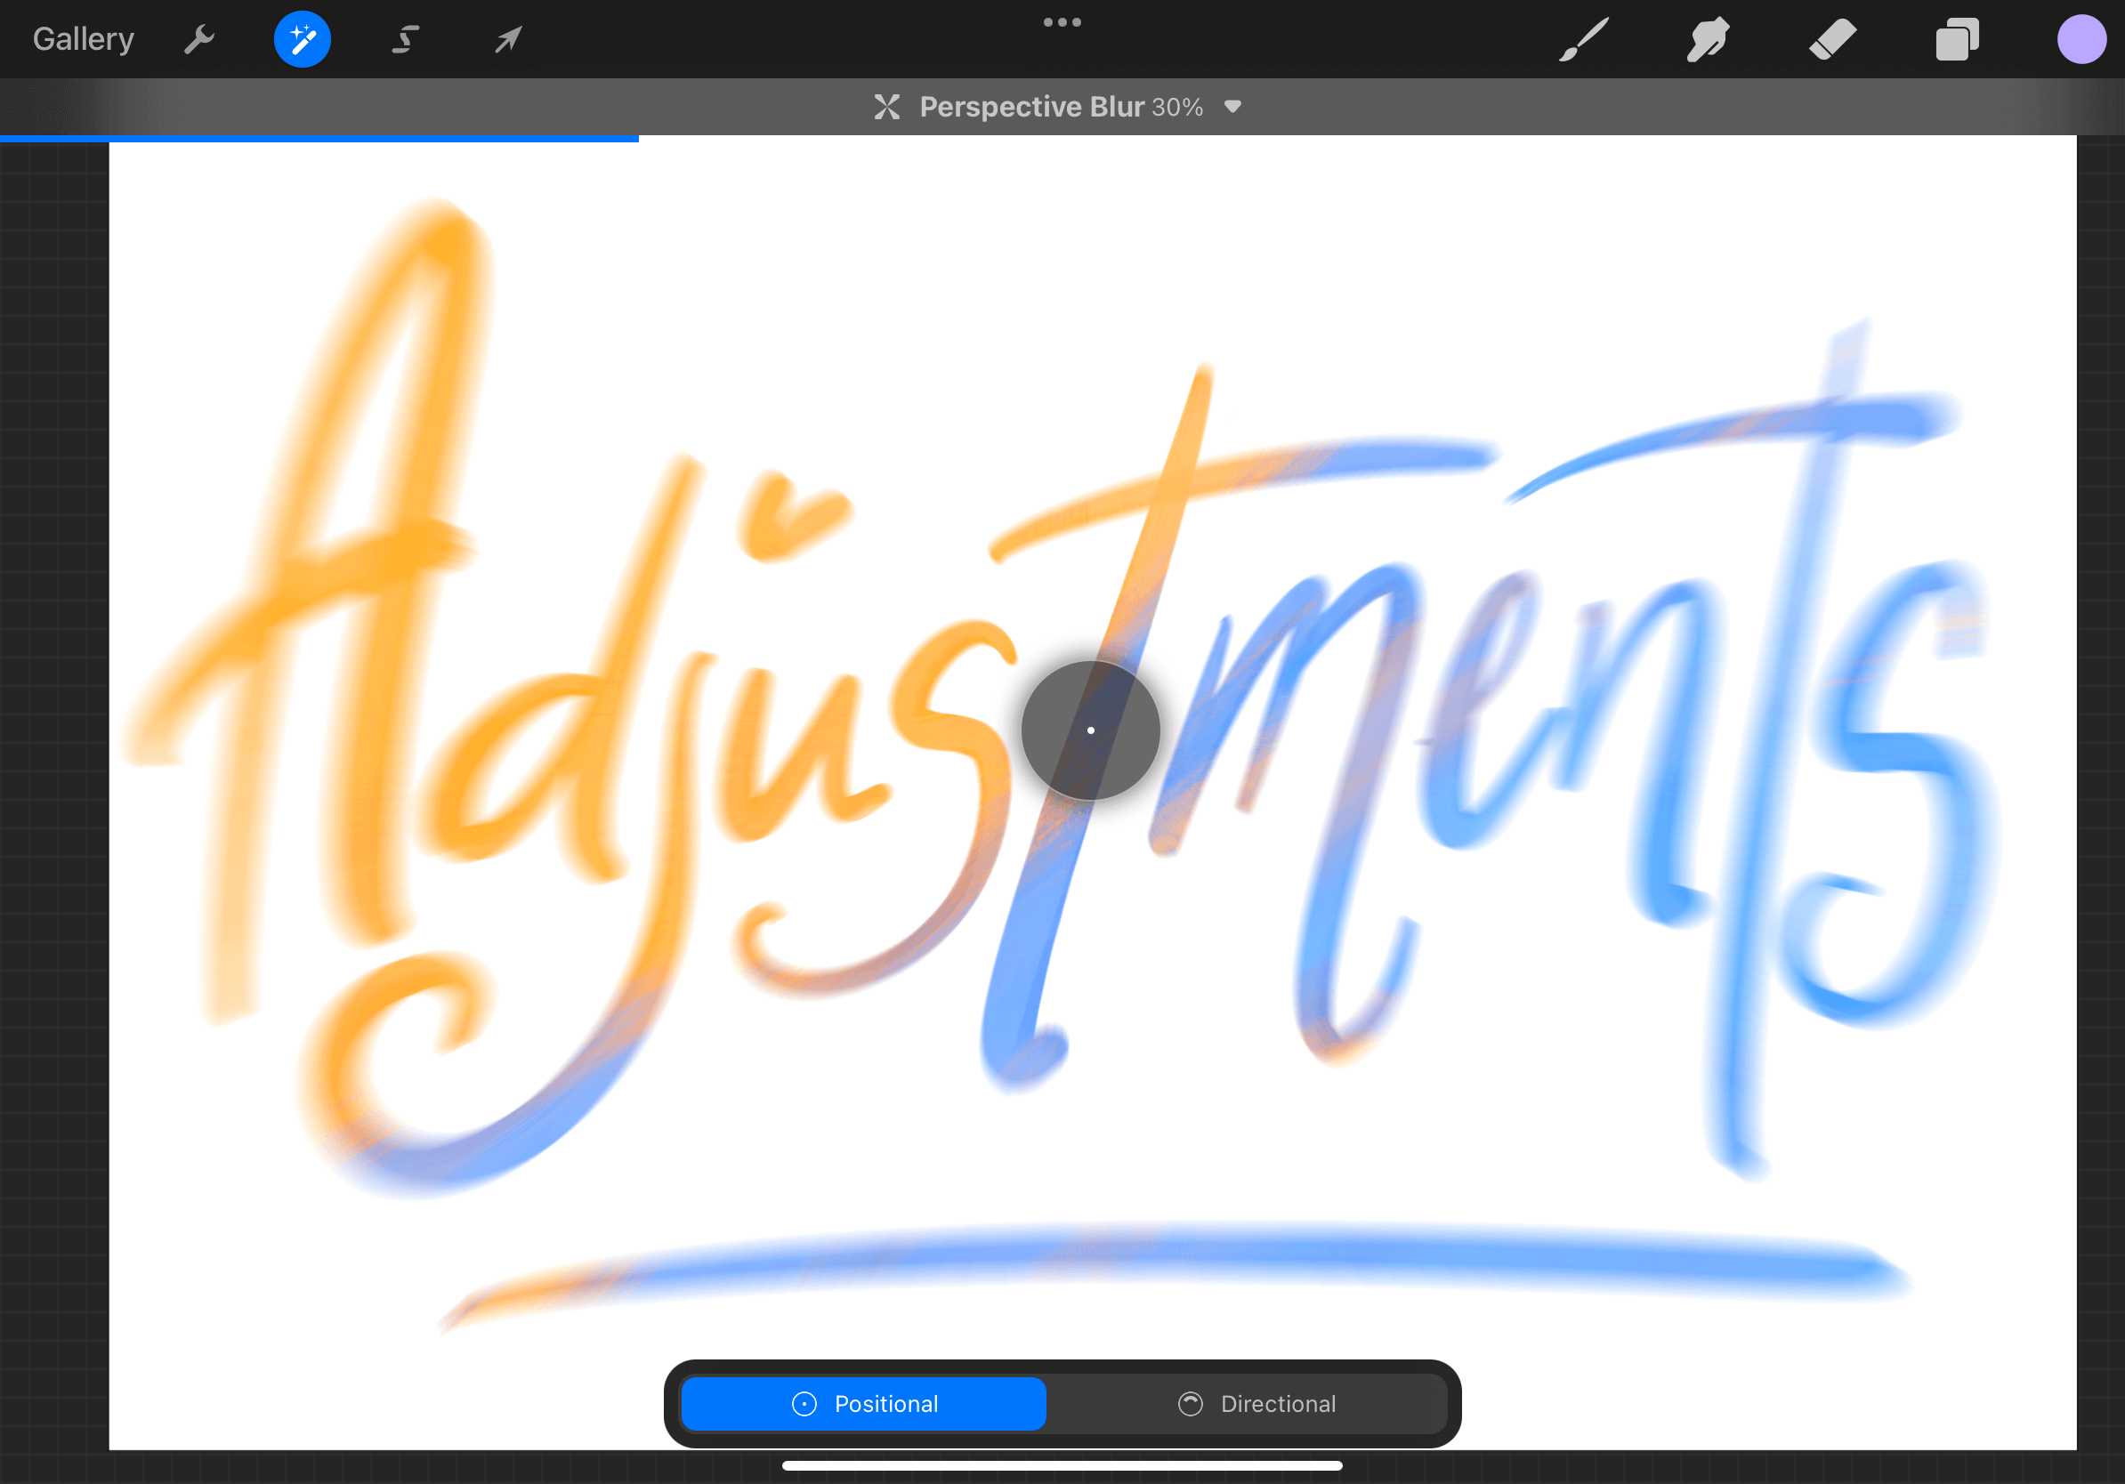The width and height of the screenshot is (2125, 1484).
Task: Open the purple active color swatch
Action: pos(2081,40)
